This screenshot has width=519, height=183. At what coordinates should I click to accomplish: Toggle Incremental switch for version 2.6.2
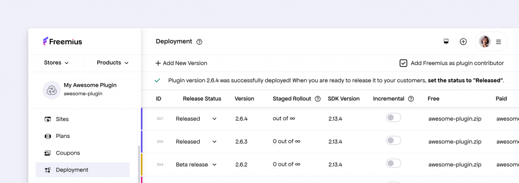click(x=393, y=163)
